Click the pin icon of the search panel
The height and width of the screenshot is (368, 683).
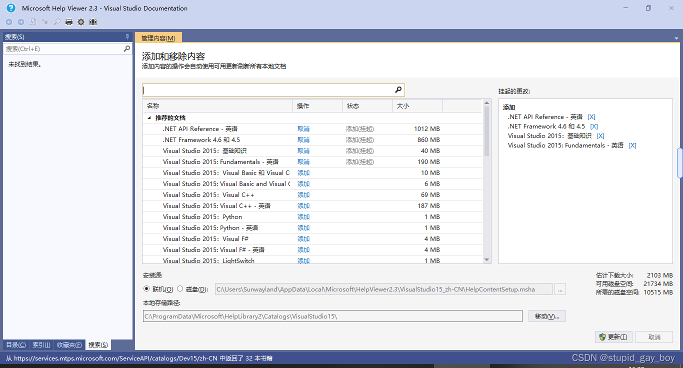coord(127,37)
